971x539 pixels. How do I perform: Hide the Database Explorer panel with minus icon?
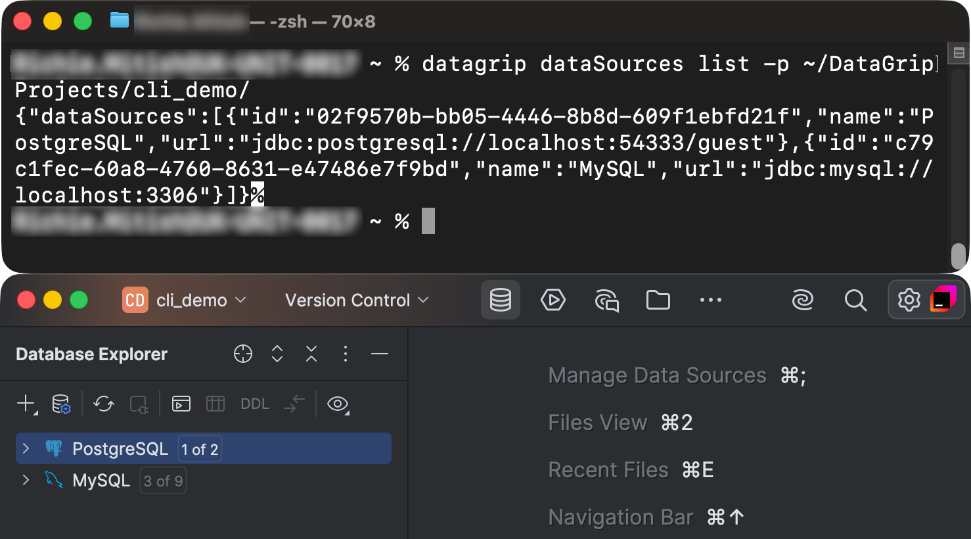coord(380,354)
